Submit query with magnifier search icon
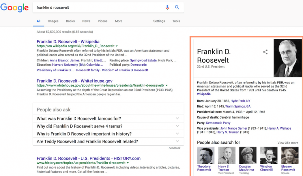 [177, 7]
